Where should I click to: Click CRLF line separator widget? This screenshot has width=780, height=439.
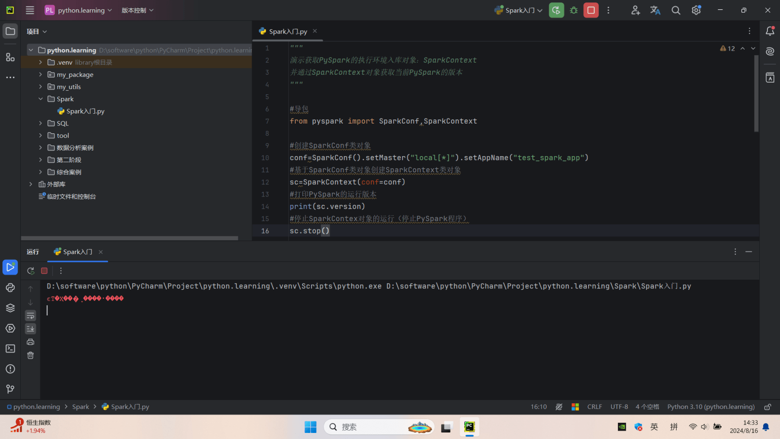[x=594, y=407]
